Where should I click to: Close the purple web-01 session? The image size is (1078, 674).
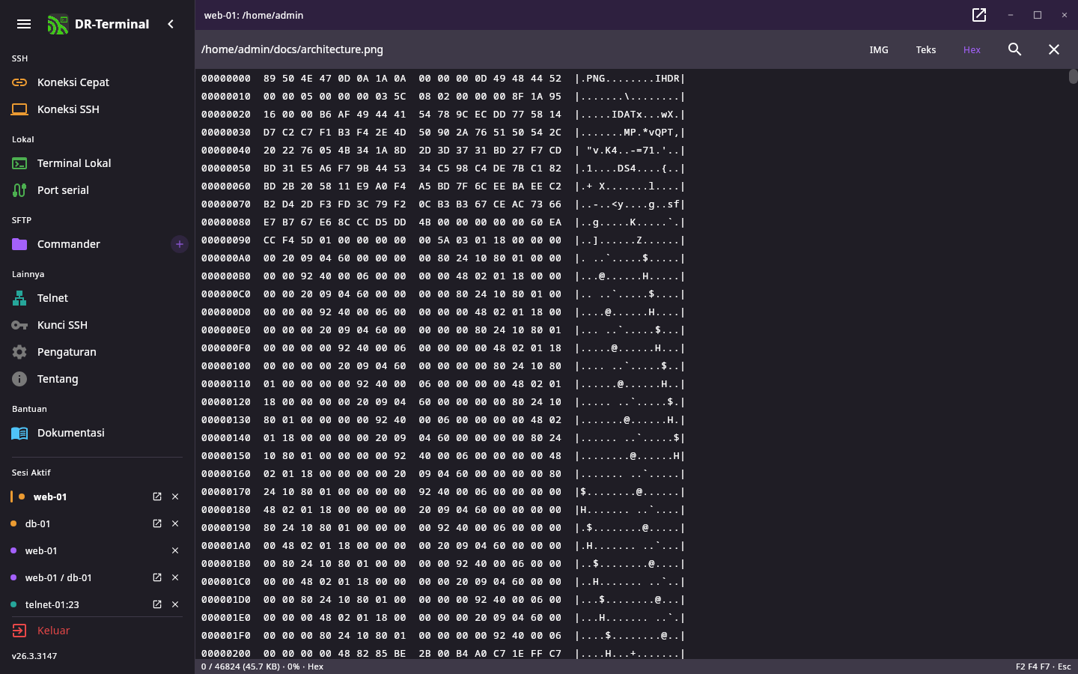click(175, 550)
